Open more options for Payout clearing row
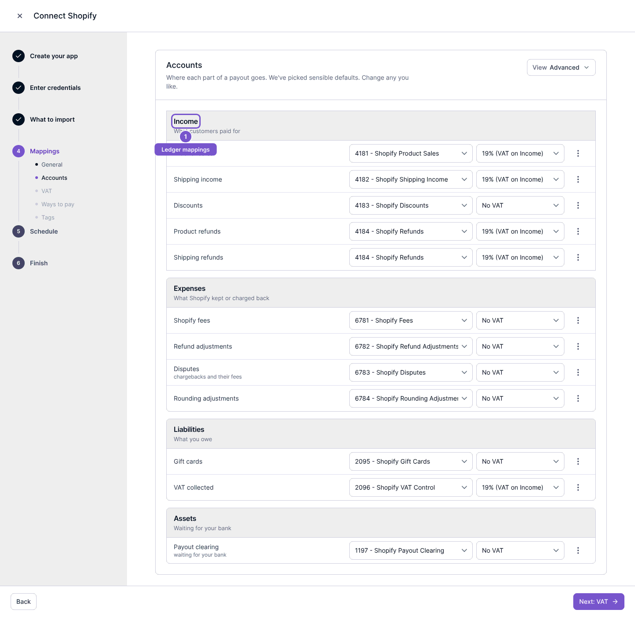The width and height of the screenshot is (635, 617). [578, 550]
